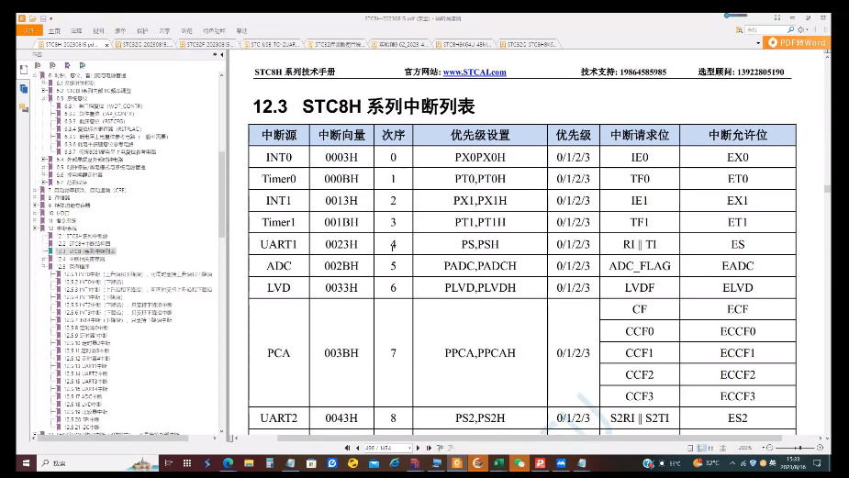Click the open folder icon in title bar

(x=33, y=18)
